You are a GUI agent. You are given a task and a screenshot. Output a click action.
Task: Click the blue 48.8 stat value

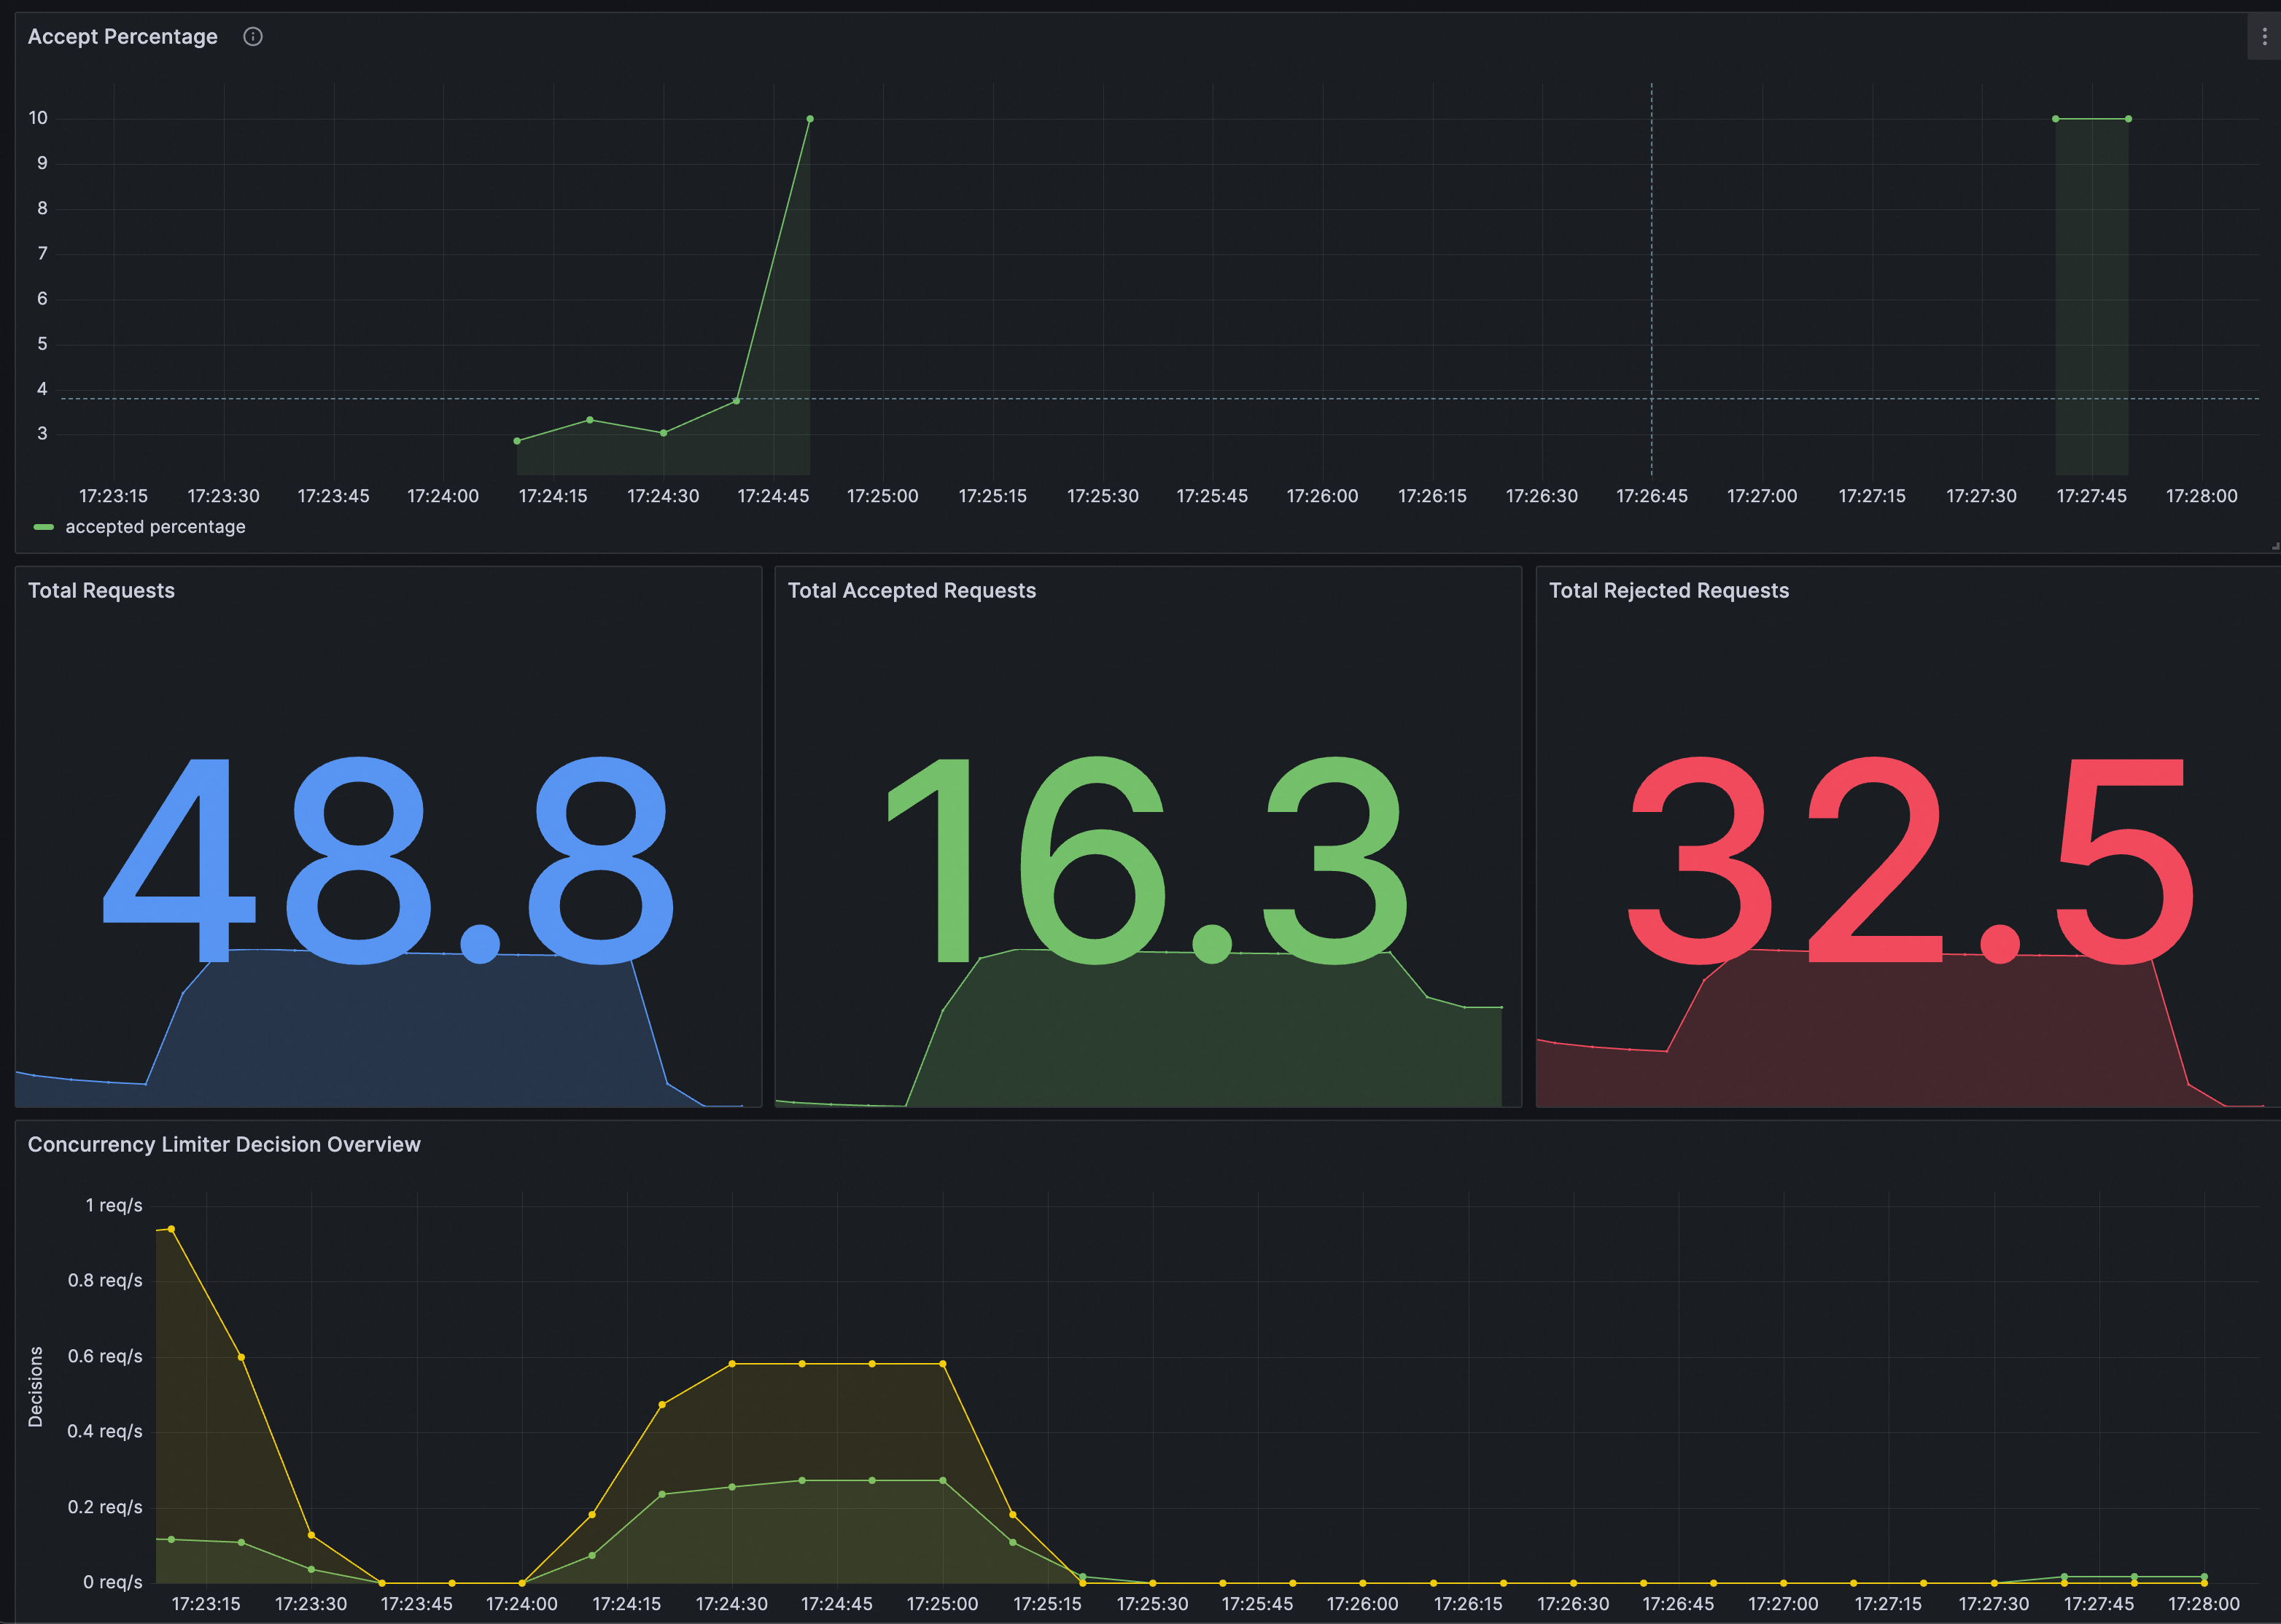pos(388,860)
